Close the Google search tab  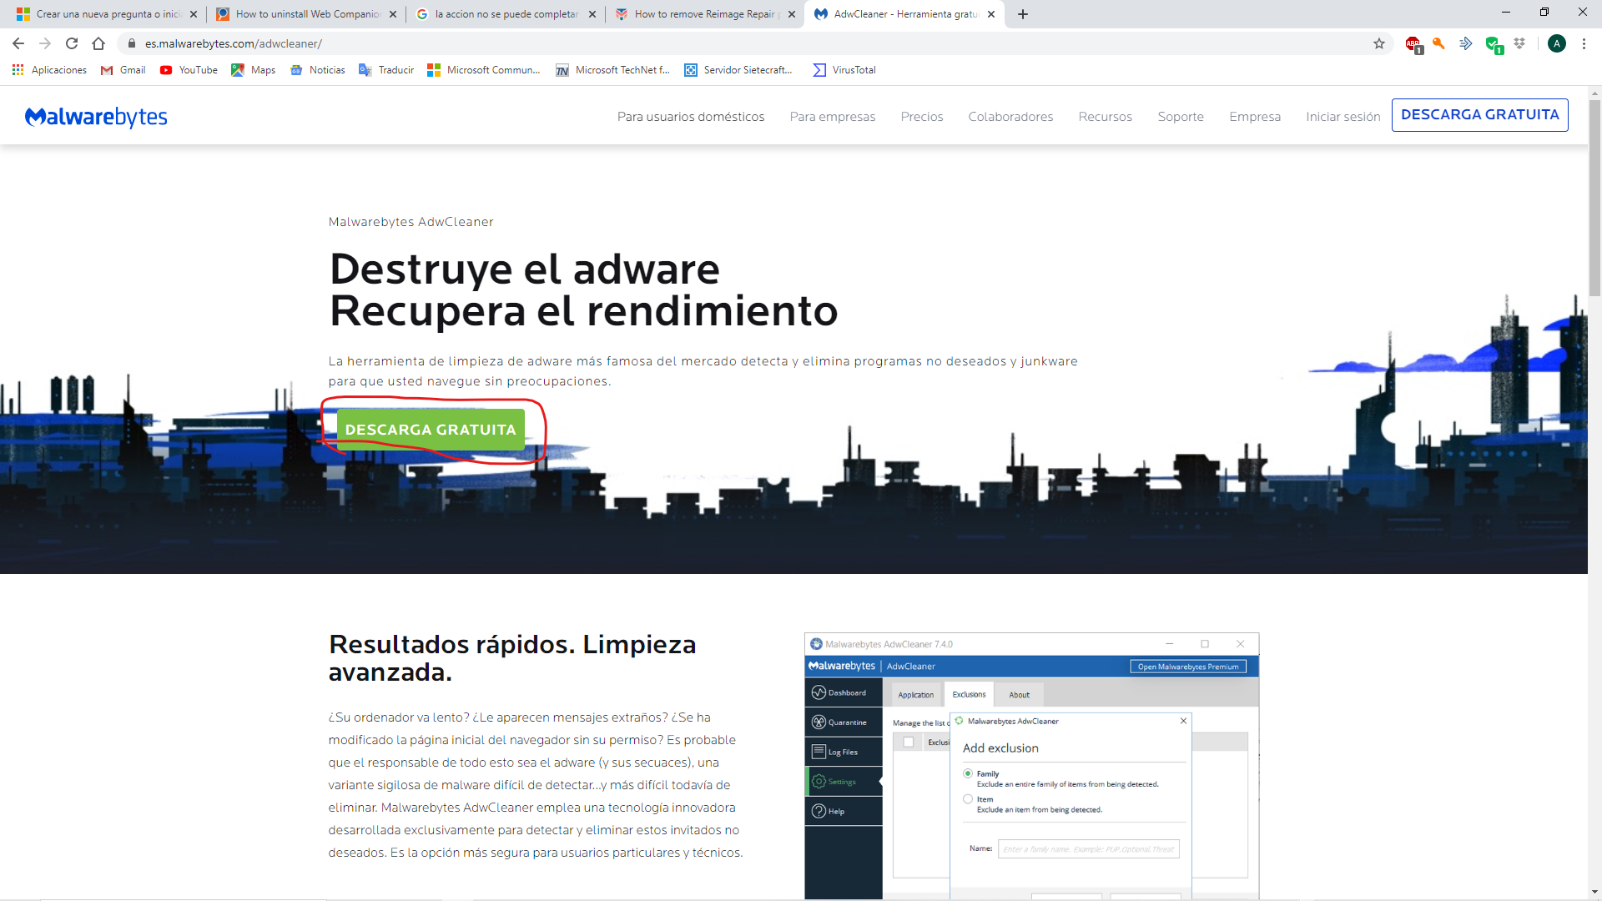point(592,14)
